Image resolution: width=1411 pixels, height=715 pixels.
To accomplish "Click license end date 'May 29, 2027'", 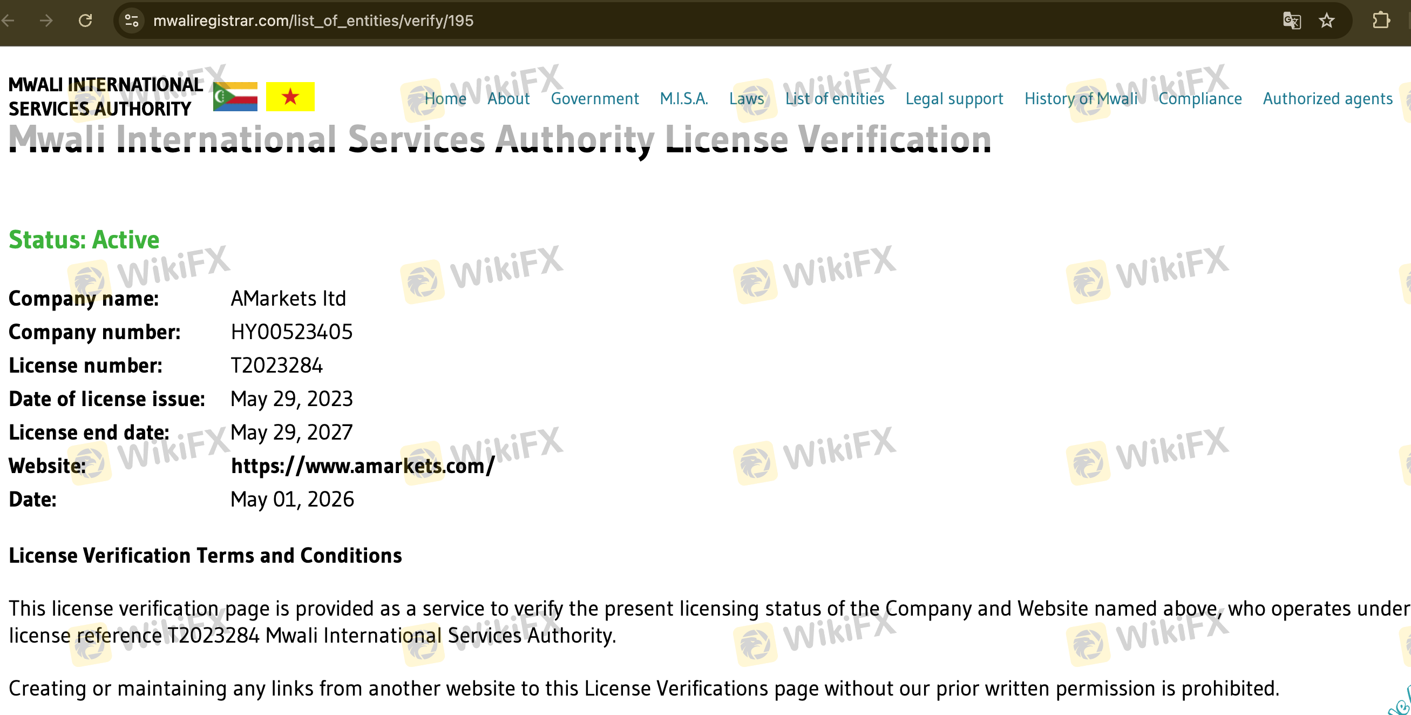I will click(291, 433).
